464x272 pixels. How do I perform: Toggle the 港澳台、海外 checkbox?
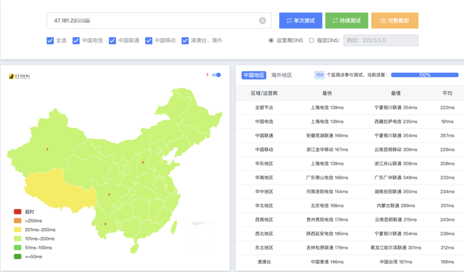[185, 41]
